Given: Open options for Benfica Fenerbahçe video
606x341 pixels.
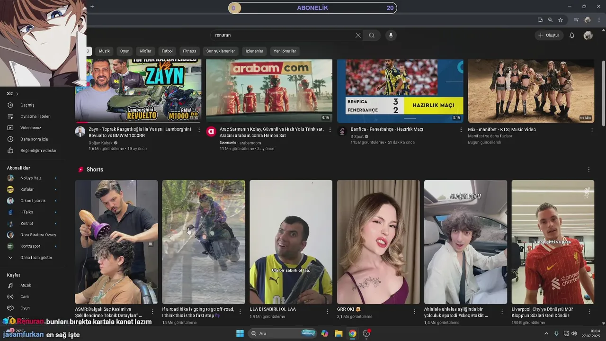Looking at the screenshot, I should coord(461,130).
